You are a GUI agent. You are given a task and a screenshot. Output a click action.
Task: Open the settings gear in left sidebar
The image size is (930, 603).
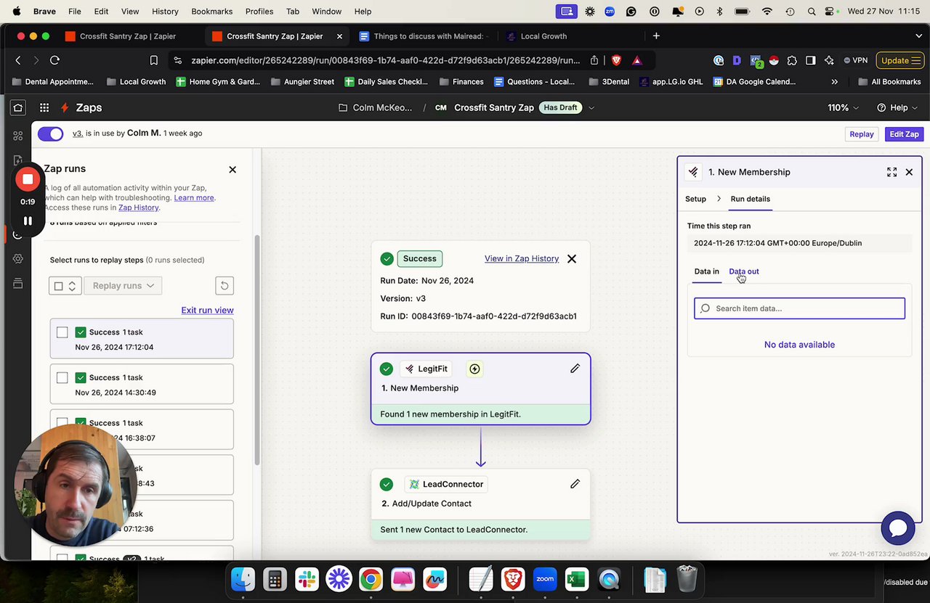(18, 258)
